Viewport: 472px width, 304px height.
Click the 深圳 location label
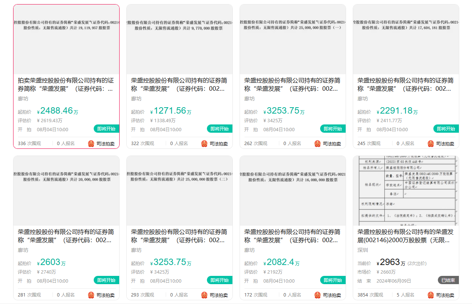(363, 250)
